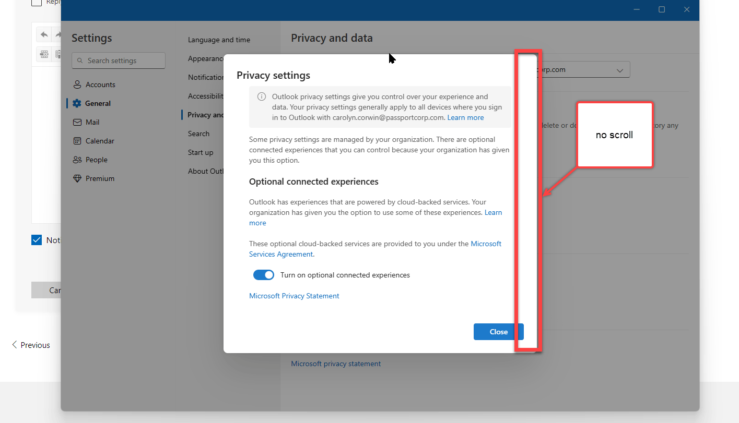Select the Search settings category
This screenshot has height=423, width=739.
198,134
